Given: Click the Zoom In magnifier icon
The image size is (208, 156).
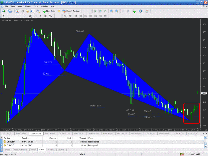Looking at the screenshot, I should coord(111,11).
